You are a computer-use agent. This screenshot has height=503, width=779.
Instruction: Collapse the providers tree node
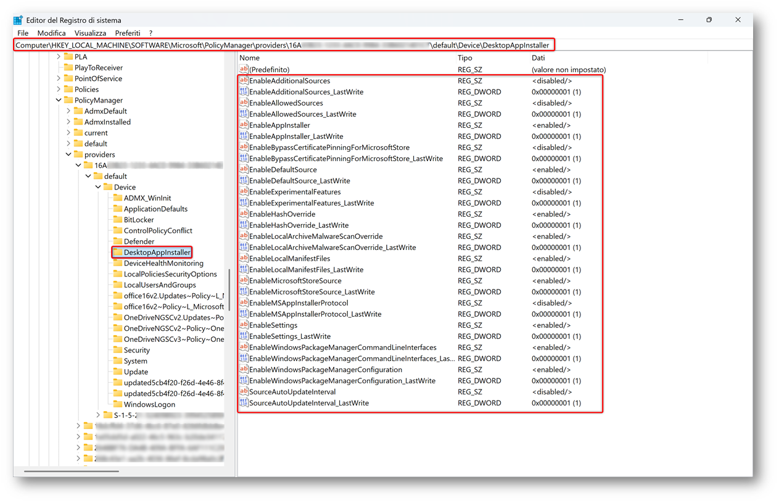pyautogui.click(x=68, y=154)
